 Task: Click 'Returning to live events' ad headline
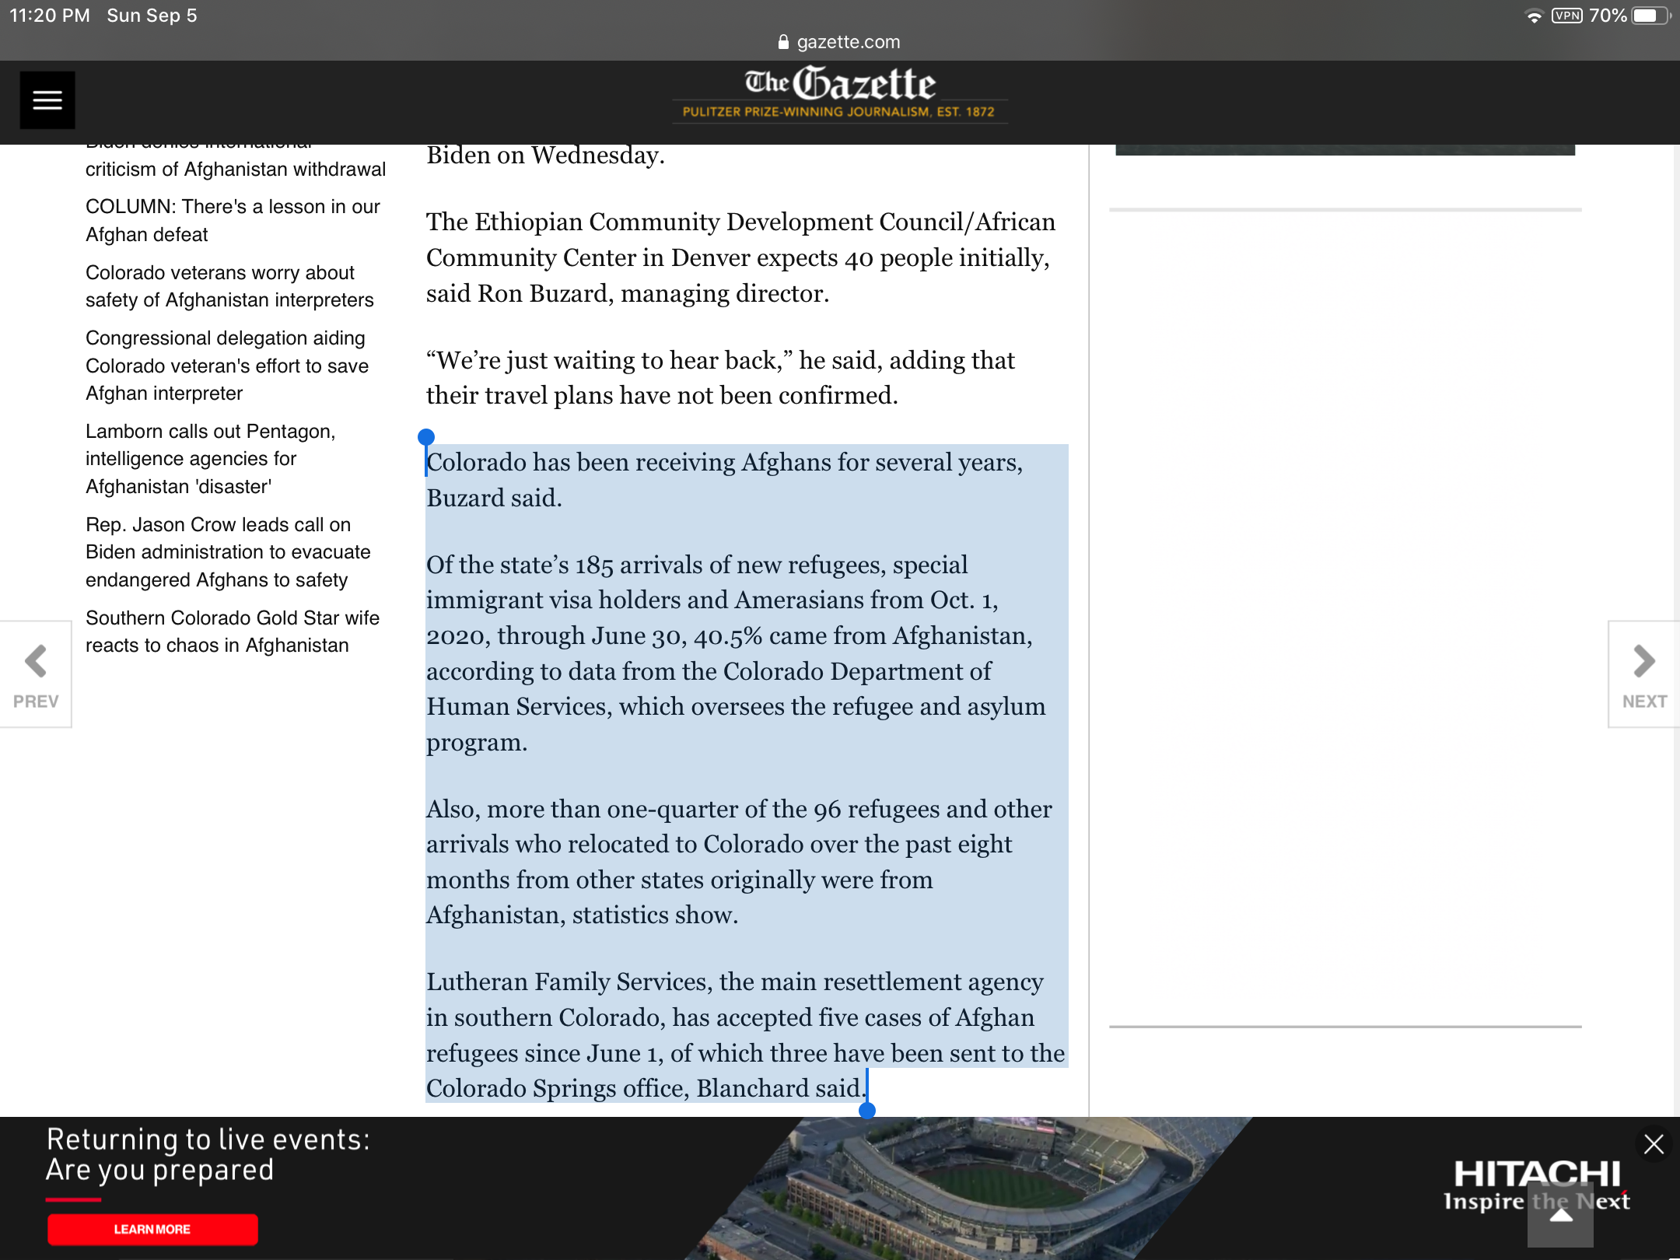coord(208,1155)
